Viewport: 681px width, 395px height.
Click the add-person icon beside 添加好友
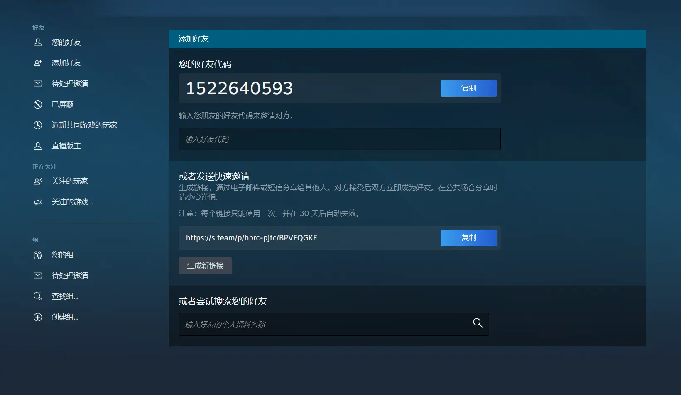click(x=38, y=63)
